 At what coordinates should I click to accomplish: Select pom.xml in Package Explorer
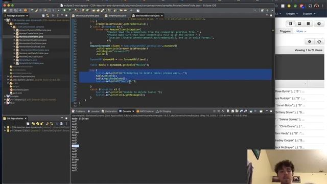(17, 93)
